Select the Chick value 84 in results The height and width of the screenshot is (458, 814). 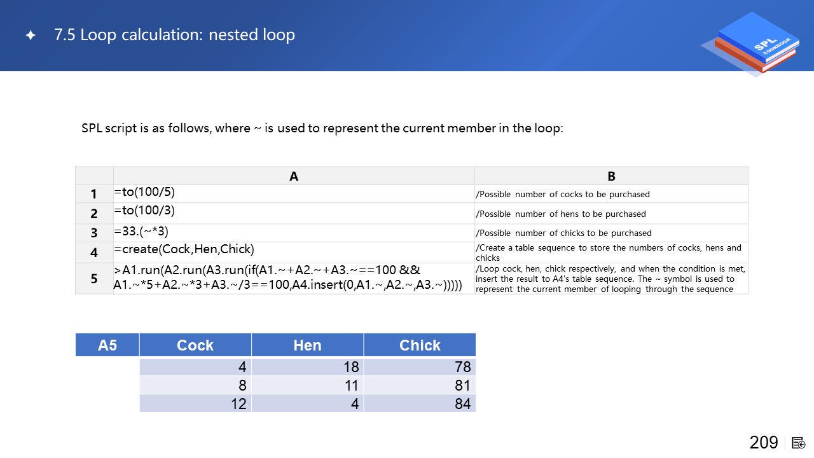coord(462,403)
